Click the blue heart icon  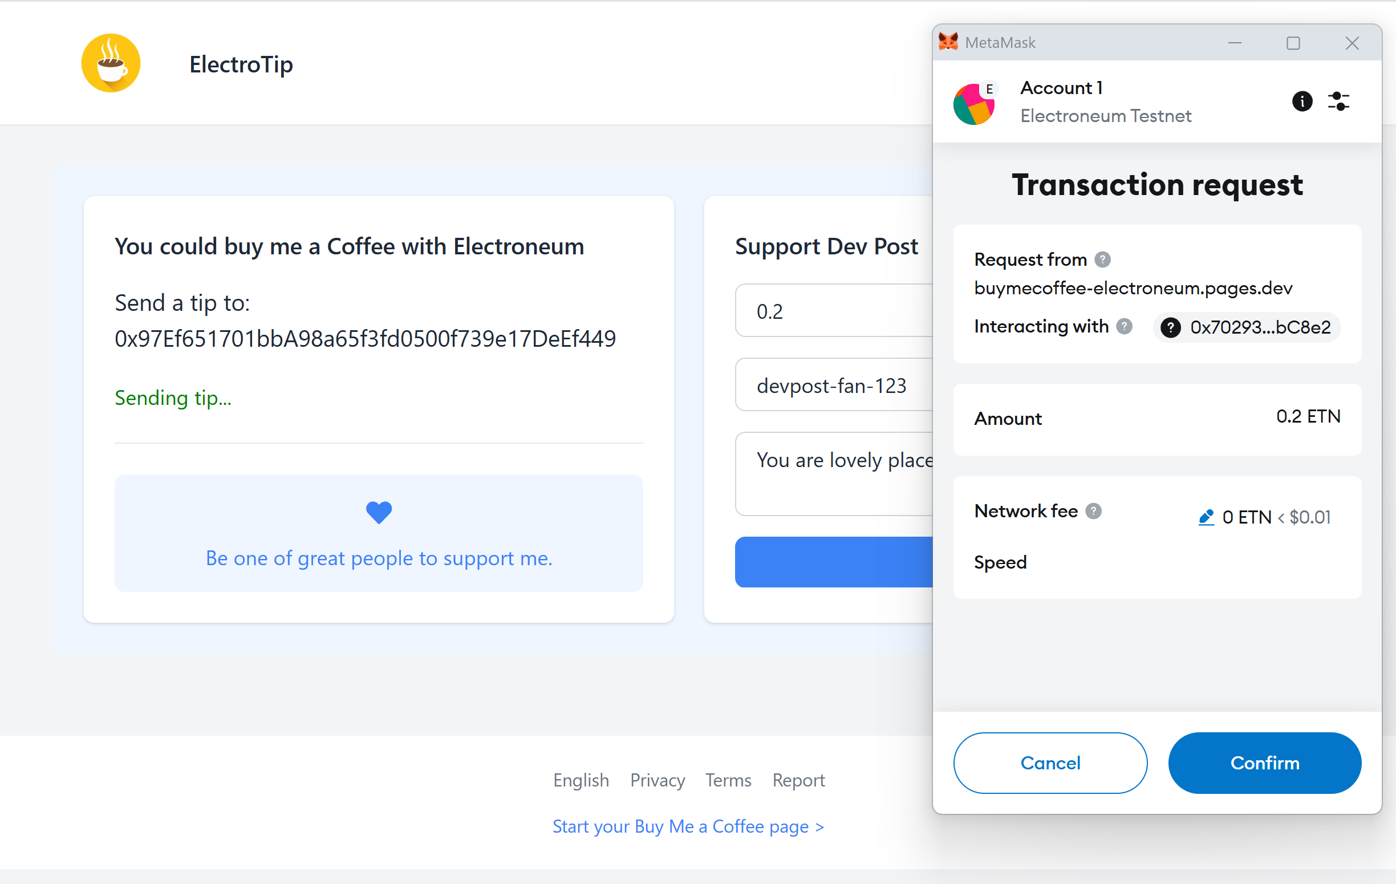click(x=379, y=512)
